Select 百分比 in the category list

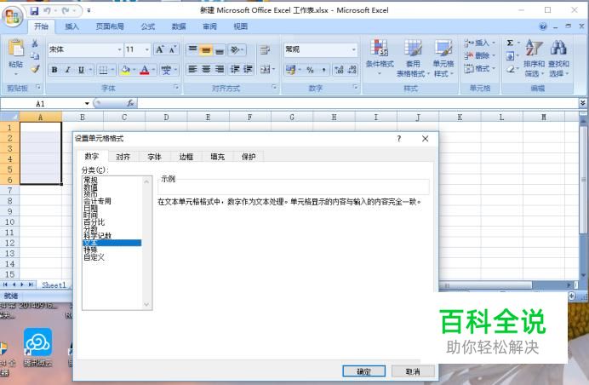(112, 222)
